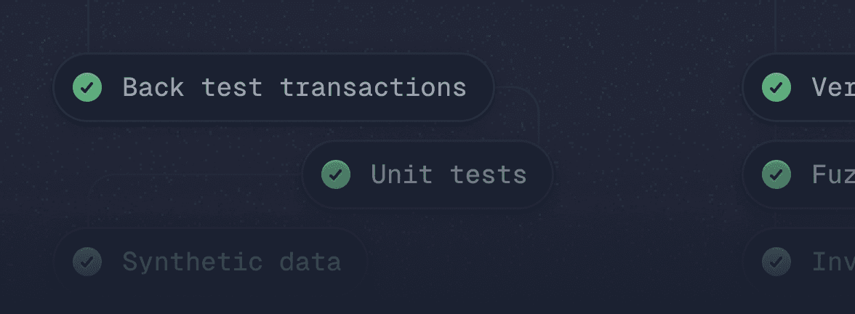Click the Unit tests label text

tap(449, 174)
